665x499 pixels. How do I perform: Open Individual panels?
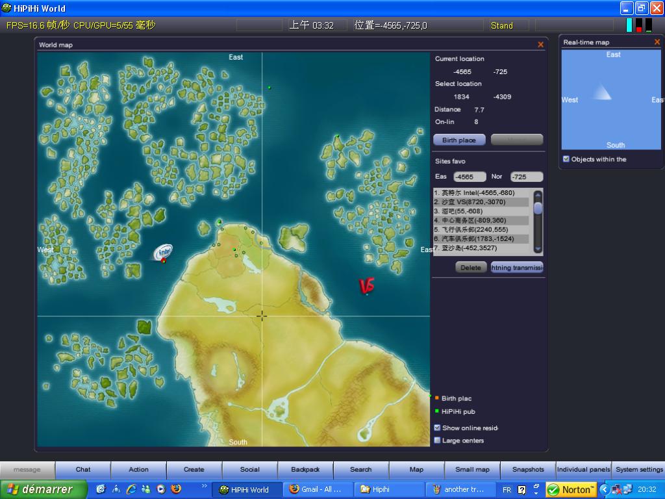(584, 469)
